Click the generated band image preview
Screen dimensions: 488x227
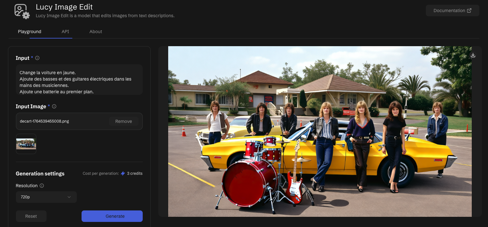(x=319, y=131)
